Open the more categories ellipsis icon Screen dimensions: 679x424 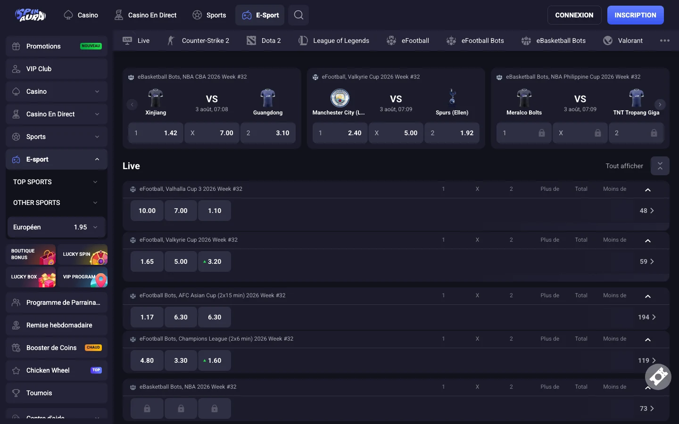[x=665, y=41]
